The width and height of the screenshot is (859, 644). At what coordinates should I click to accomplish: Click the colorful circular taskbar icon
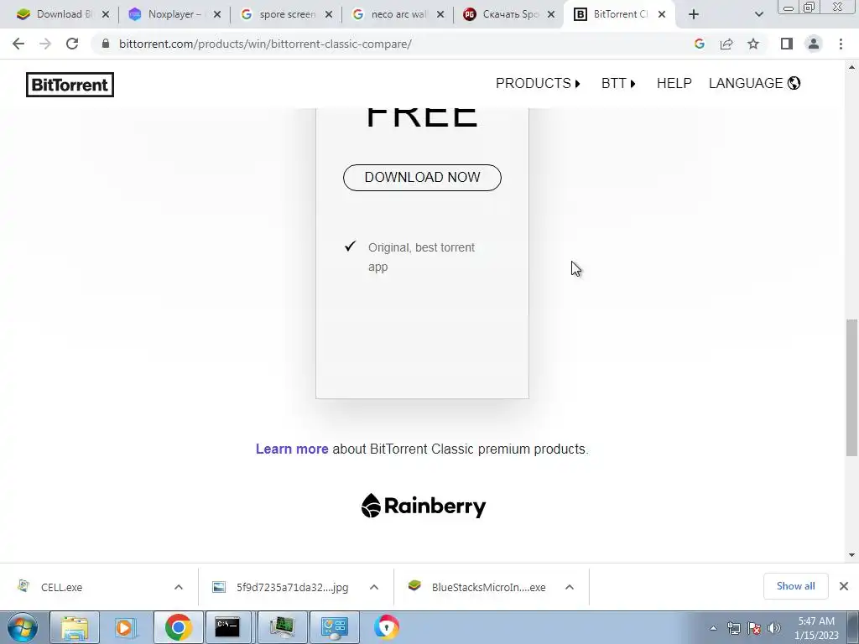coord(387,627)
